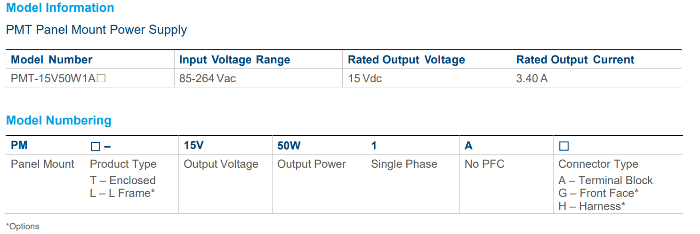
Task: Click the empty square above Connector Type
Action: click(x=563, y=146)
